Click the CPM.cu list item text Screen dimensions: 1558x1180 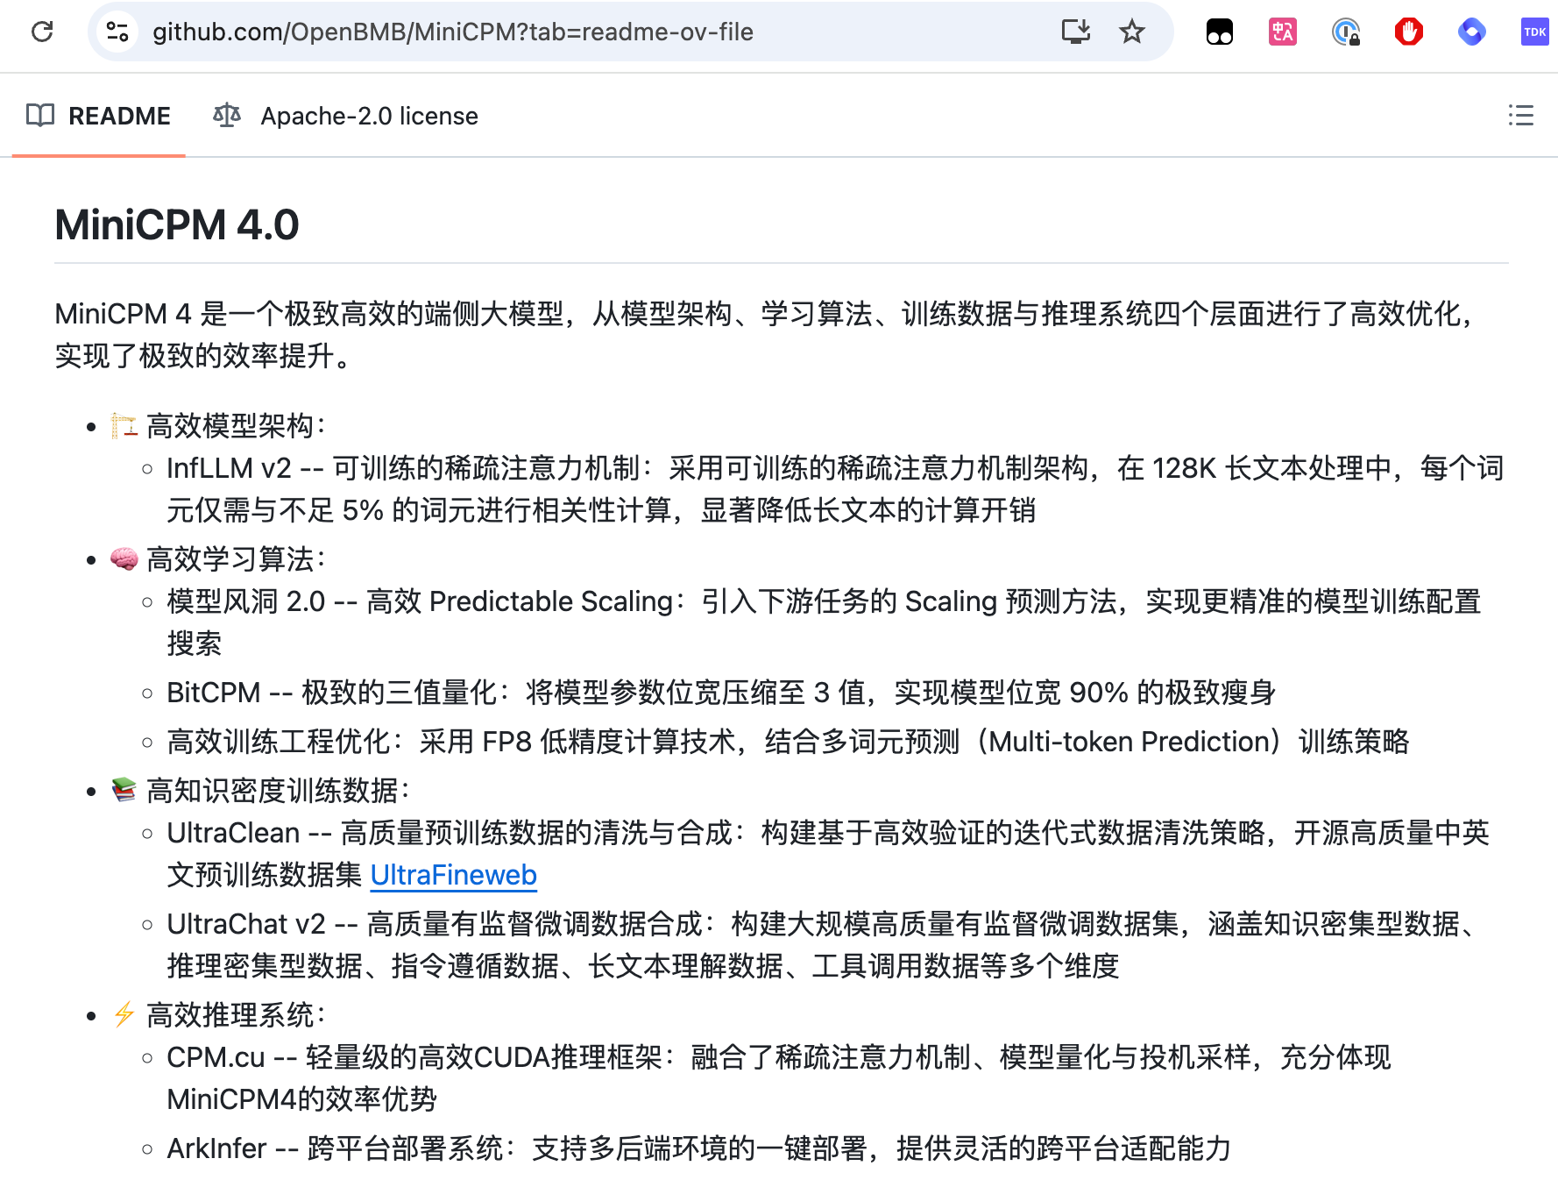coord(779,1078)
